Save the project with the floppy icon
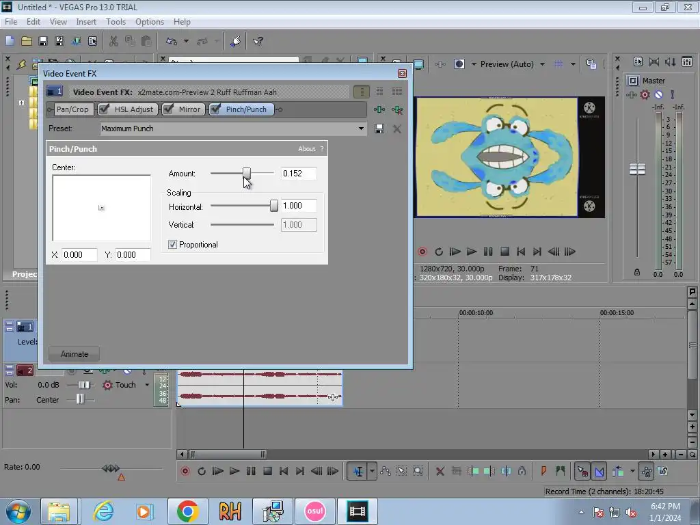This screenshot has width=700, height=525. point(43,41)
